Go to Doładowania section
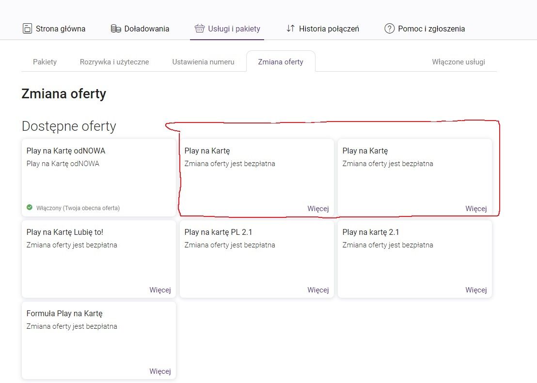The image size is (537, 383). [x=140, y=29]
